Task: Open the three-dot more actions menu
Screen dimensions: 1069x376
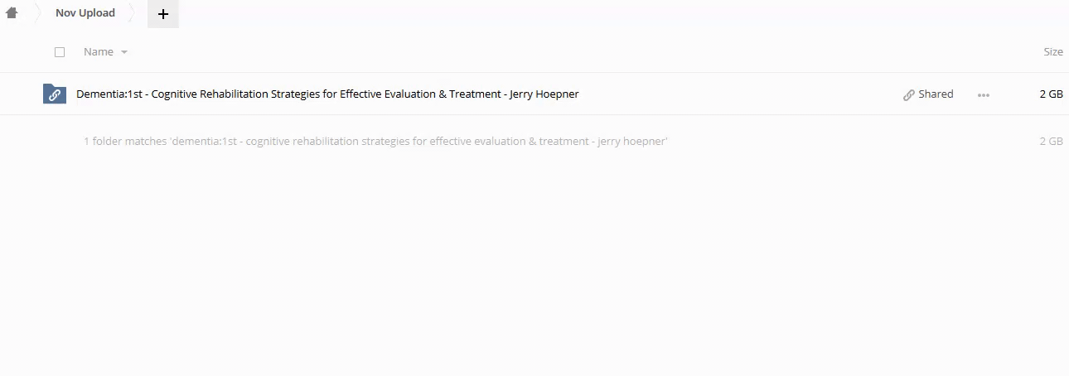Action: coord(984,95)
